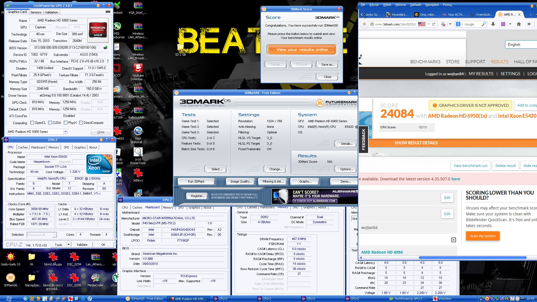Click the download-blocked red X toolbar icon
This screenshot has height=302, width=537.
pos(443,24)
